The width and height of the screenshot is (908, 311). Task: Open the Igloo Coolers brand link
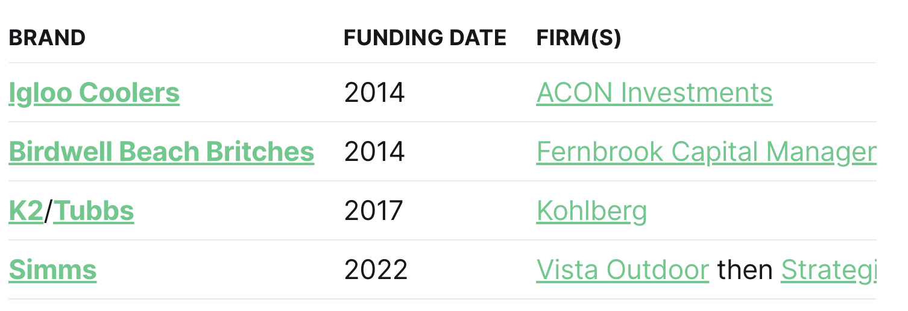pyautogui.click(x=94, y=93)
